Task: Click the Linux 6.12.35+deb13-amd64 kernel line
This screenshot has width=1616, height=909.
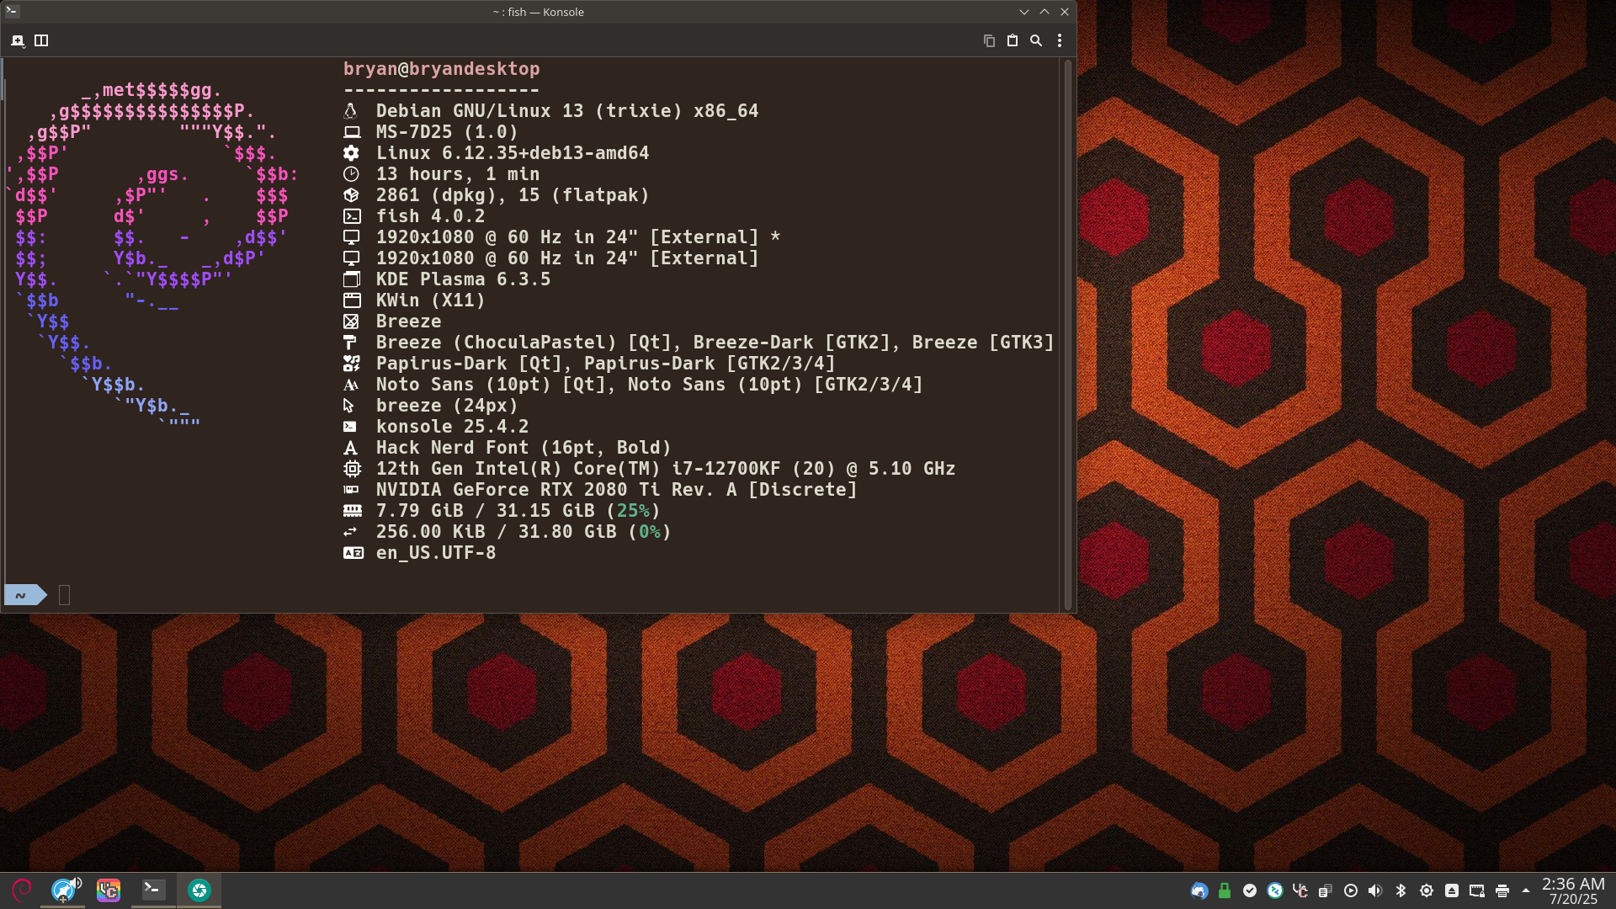Action: tap(513, 153)
